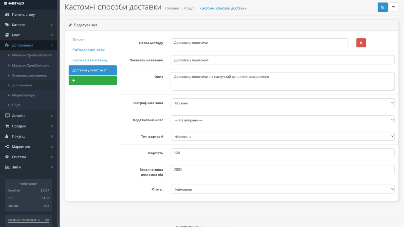Add new method with green plus button

click(x=92, y=80)
